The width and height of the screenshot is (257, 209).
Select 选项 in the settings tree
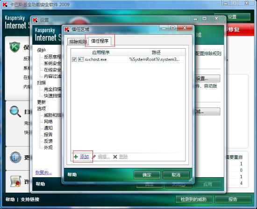[41, 108]
